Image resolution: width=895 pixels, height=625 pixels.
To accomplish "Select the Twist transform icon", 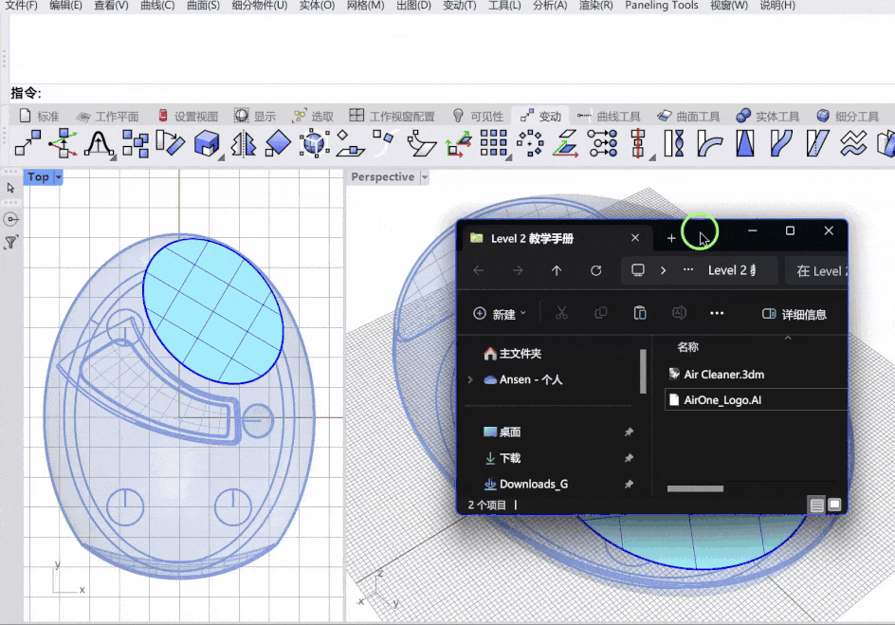I will pyautogui.click(x=674, y=143).
